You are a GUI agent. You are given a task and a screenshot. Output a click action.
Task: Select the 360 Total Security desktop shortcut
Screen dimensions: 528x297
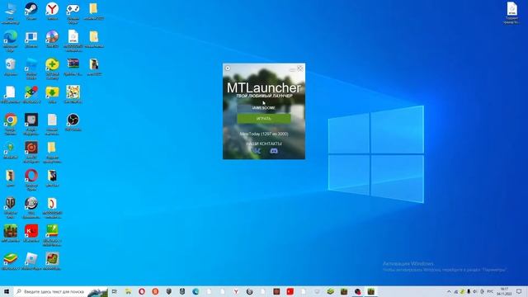click(x=52, y=68)
